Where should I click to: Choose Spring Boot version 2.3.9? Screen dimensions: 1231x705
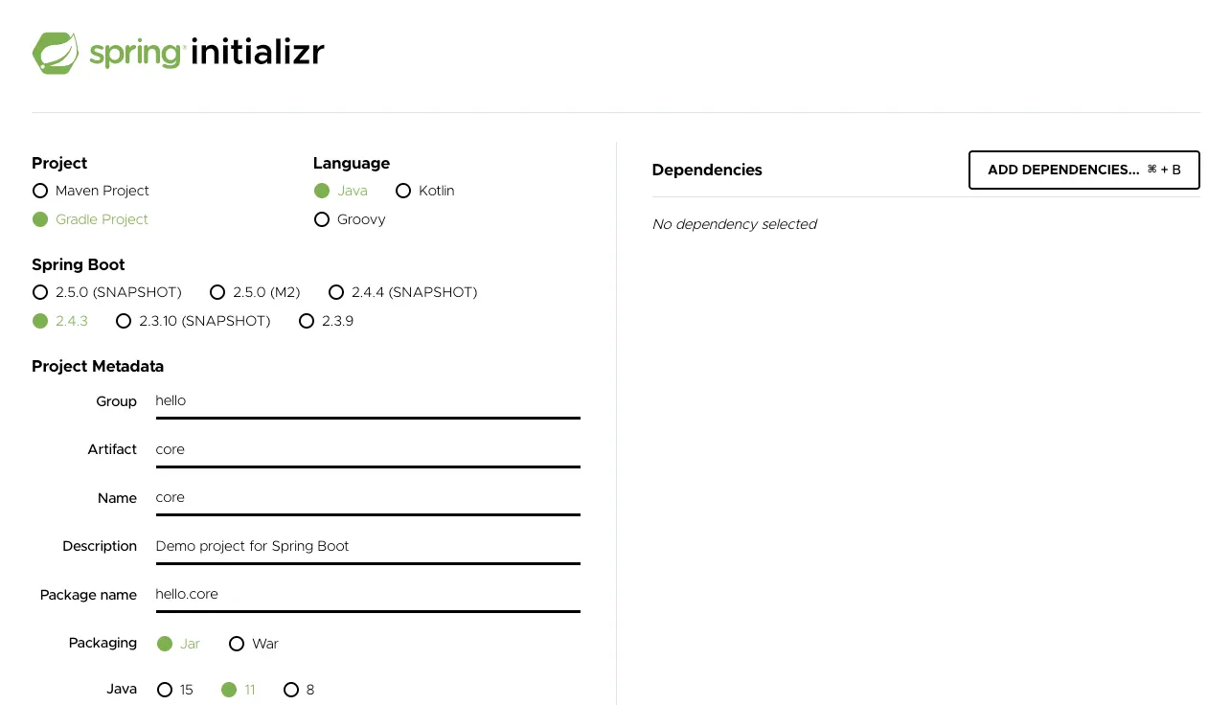coord(307,321)
